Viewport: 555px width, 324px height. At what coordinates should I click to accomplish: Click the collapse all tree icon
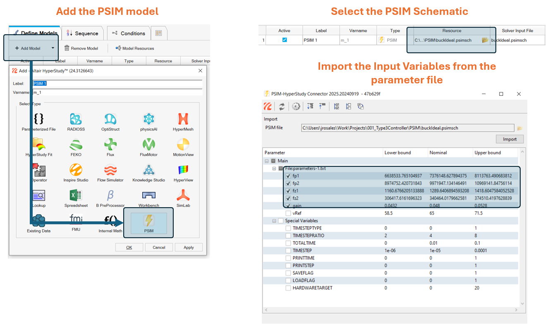pos(322,106)
